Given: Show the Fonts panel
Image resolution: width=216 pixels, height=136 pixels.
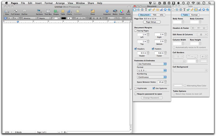Looking at the screenshot, I should coord(128,12).
